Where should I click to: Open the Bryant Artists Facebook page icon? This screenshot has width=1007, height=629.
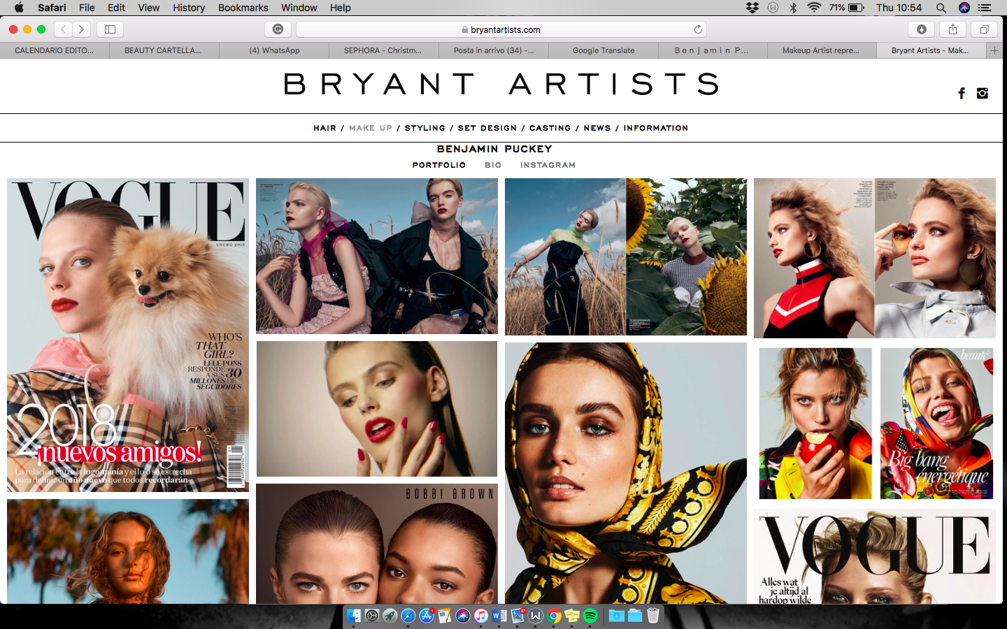click(962, 93)
